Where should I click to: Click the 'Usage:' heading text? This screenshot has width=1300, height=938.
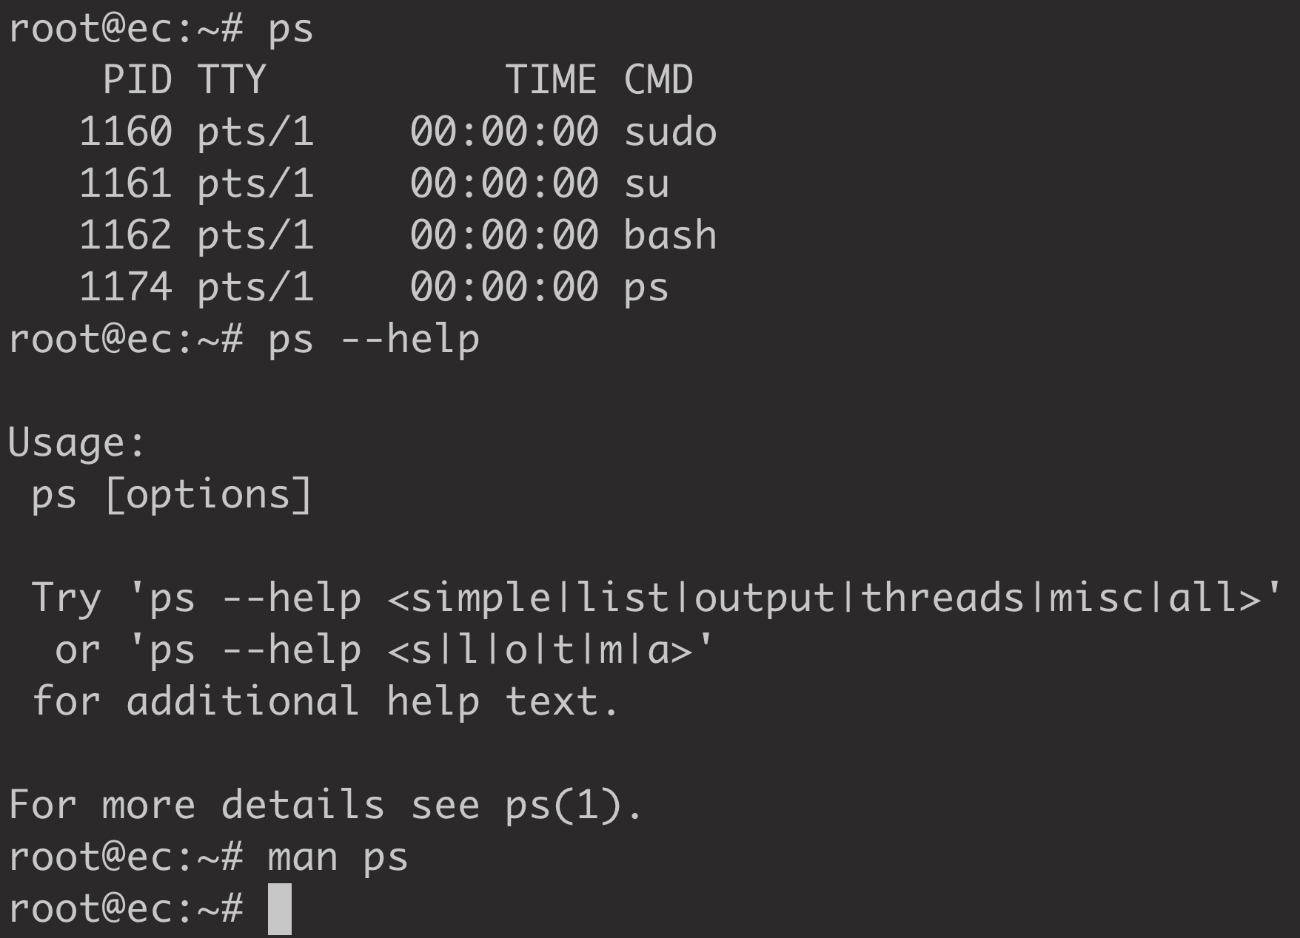click(77, 443)
